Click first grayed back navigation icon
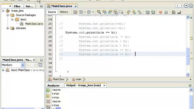 (81, 12)
